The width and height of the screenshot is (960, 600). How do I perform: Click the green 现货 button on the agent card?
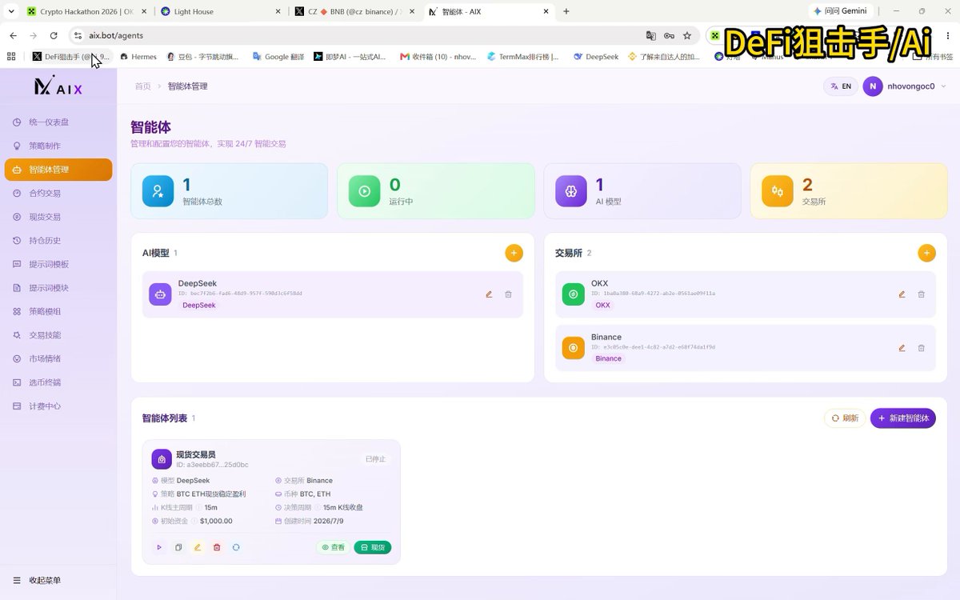[373, 547]
